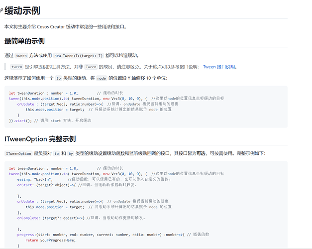Click 'tween(this.node.position).to(' line under ITweenOption 完整示例
This screenshot has height=249, width=312.
(116, 174)
